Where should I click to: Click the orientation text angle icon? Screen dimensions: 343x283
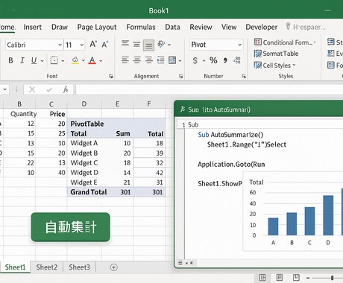[x=161, y=44]
